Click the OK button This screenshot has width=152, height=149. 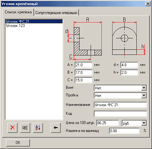coord(18,143)
